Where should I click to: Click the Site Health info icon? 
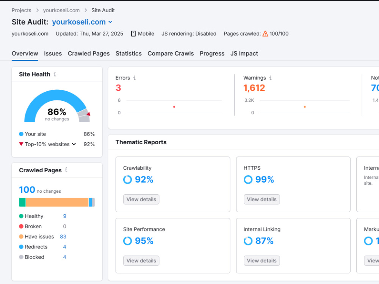coord(55,74)
